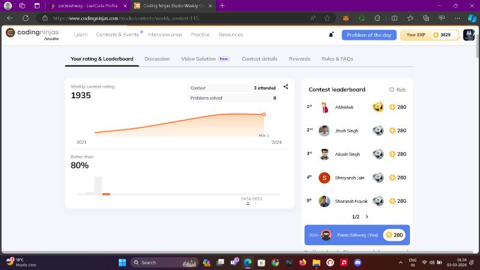Open the Copilot sidebar icon
Screen dimensions: 480x270
pos(472,19)
